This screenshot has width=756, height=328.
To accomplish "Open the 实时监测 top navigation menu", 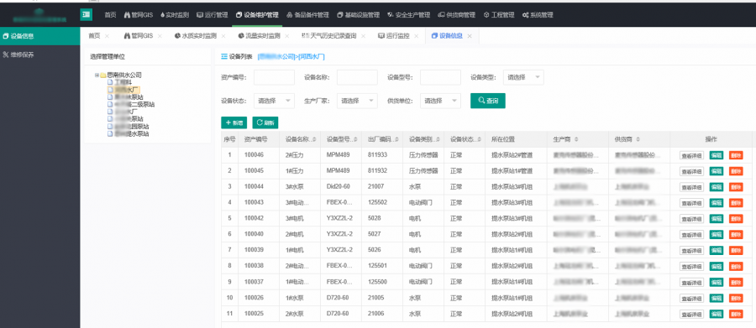I will tap(175, 15).
